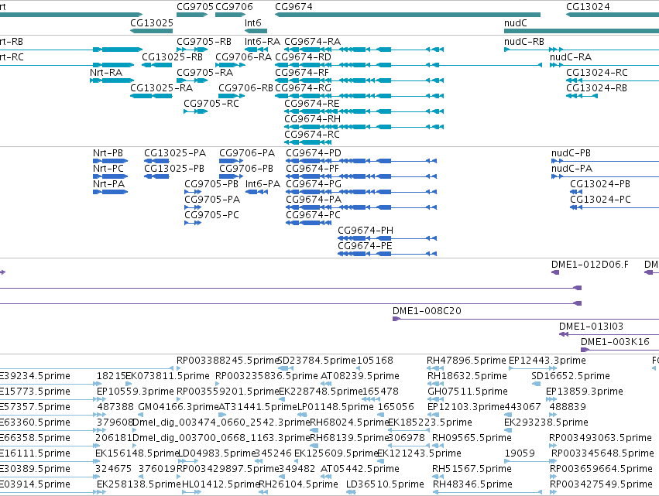Open the CG13024 gene label

[x=588, y=7]
